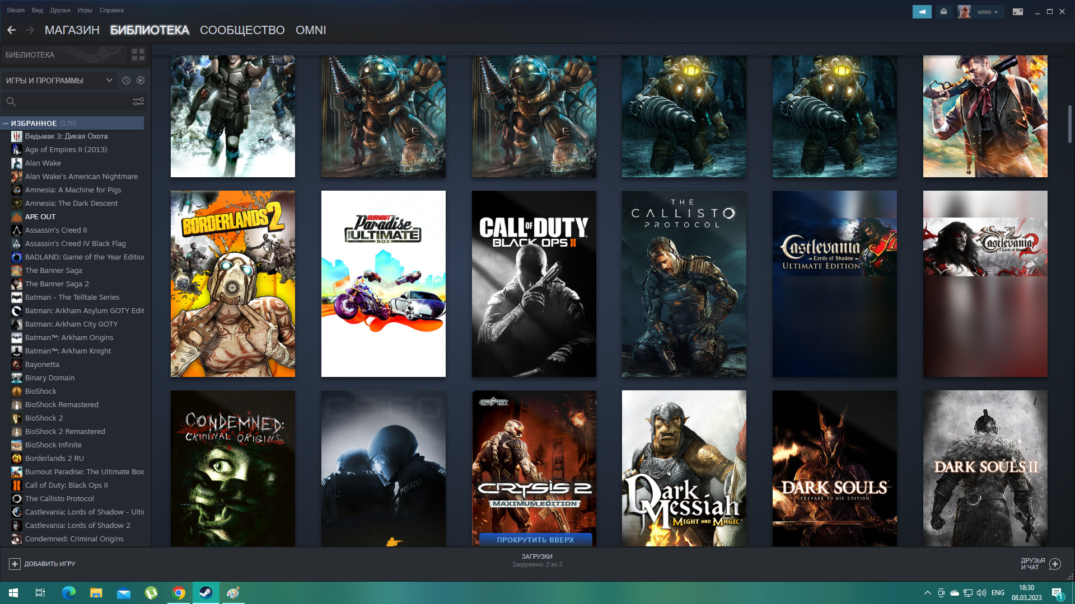This screenshot has width=1075, height=604.
Task: Go to the МАГАЗИН tab
Action: (72, 30)
